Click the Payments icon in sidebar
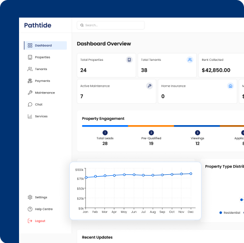Viewport: 244px width, 243px height. pos(30,81)
